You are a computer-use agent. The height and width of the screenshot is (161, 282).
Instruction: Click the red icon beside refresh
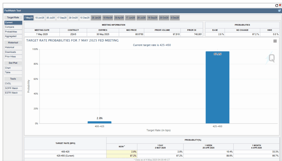pos(280,5)
